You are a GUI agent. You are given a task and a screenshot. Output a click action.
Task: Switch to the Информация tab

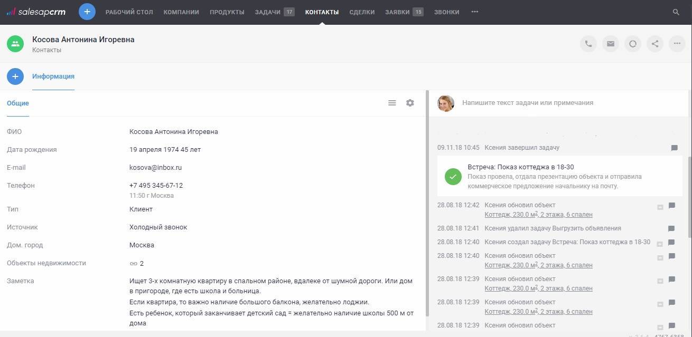click(x=53, y=76)
